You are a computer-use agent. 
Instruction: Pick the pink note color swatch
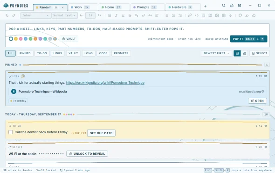(x=21, y=39)
